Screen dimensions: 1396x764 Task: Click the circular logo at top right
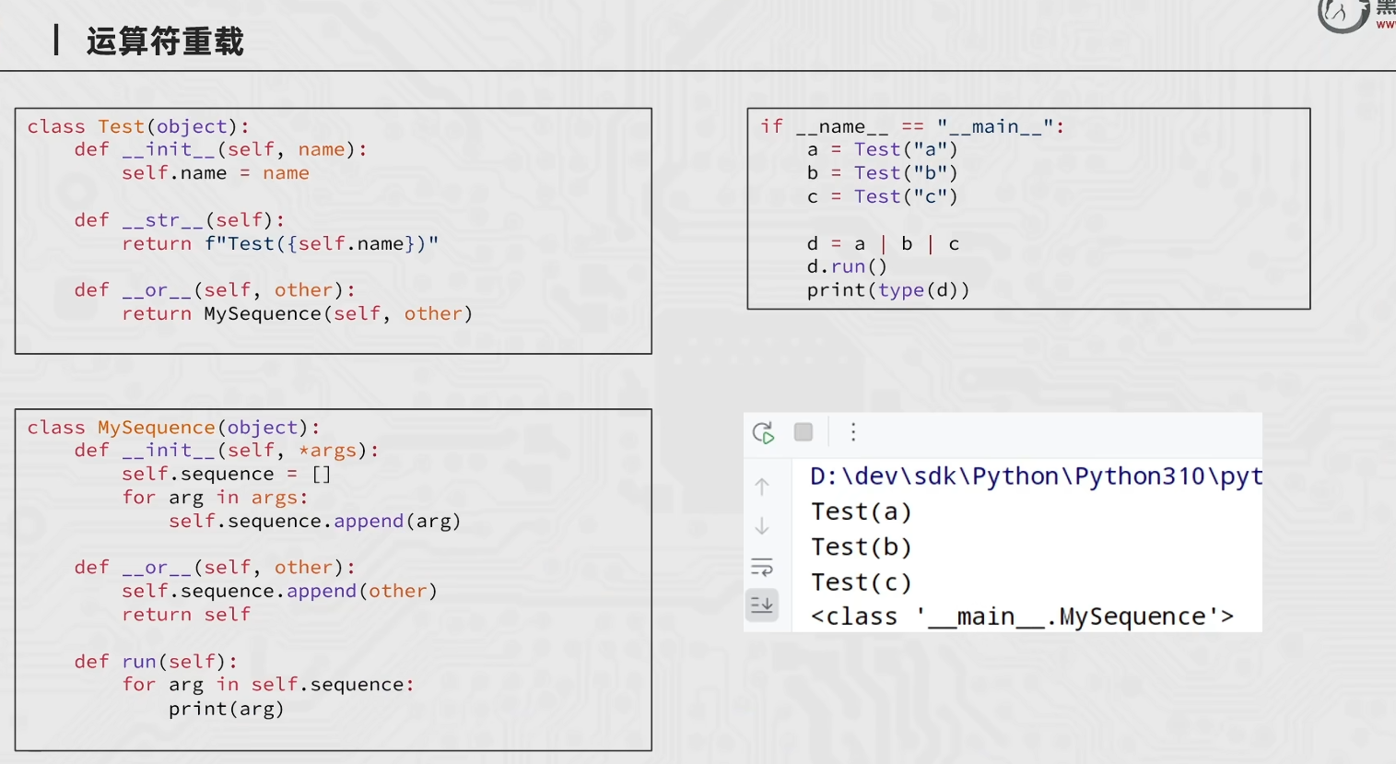1342,14
